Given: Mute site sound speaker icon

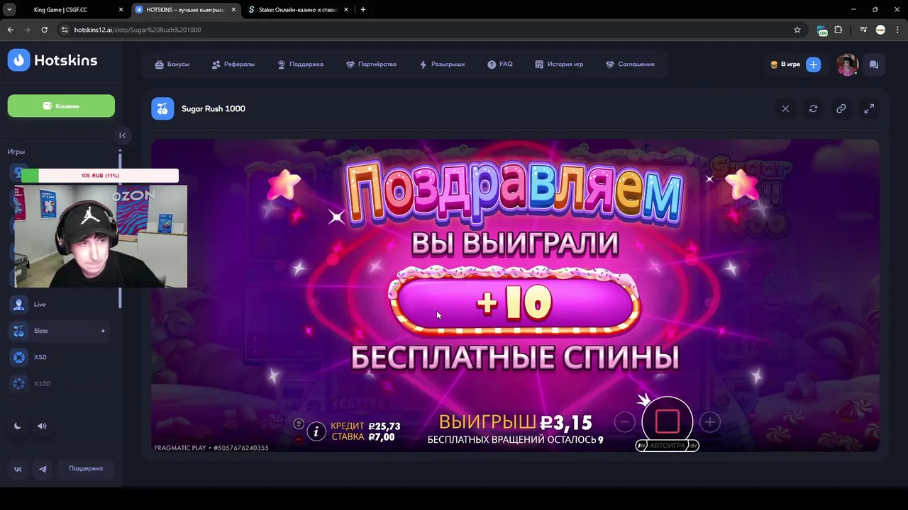Looking at the screenshot, I should coord(42,426).
